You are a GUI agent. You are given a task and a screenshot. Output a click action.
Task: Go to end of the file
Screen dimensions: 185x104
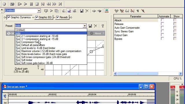(x=60, y=4)
